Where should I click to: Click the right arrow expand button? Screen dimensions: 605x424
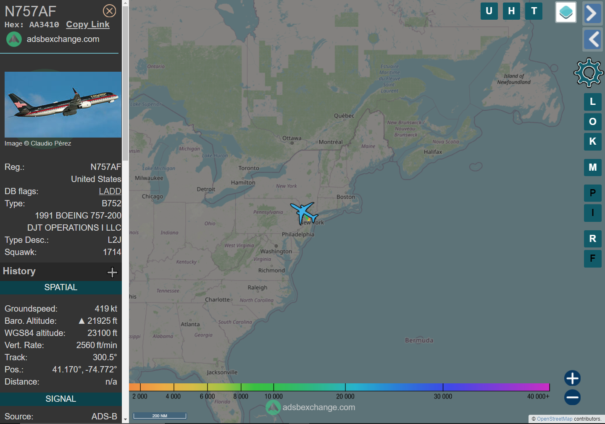pyautogui.click(x=592, y=13)
